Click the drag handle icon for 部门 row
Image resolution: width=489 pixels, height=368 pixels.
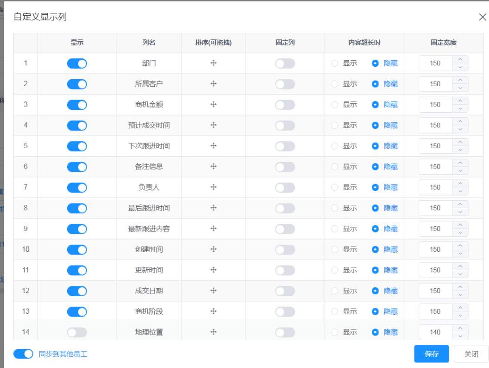213,63
